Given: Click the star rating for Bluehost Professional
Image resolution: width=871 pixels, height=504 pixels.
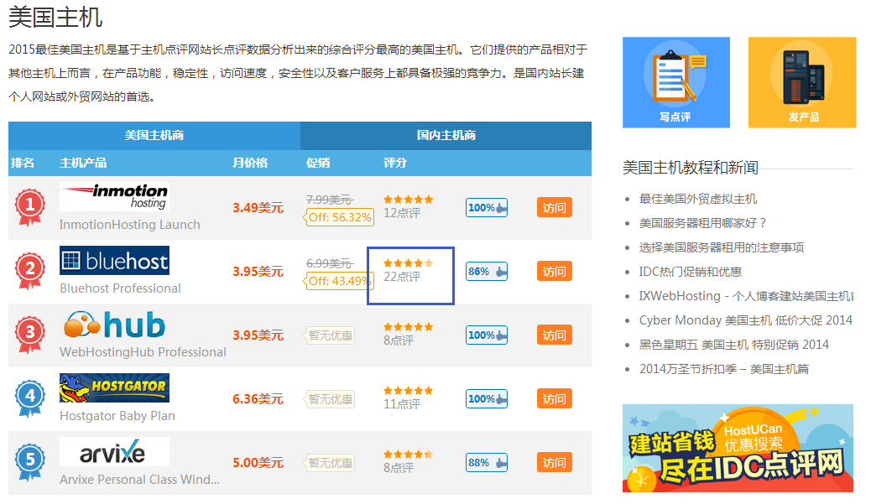Looking at the screenshot, I should [x=409, y=263].
